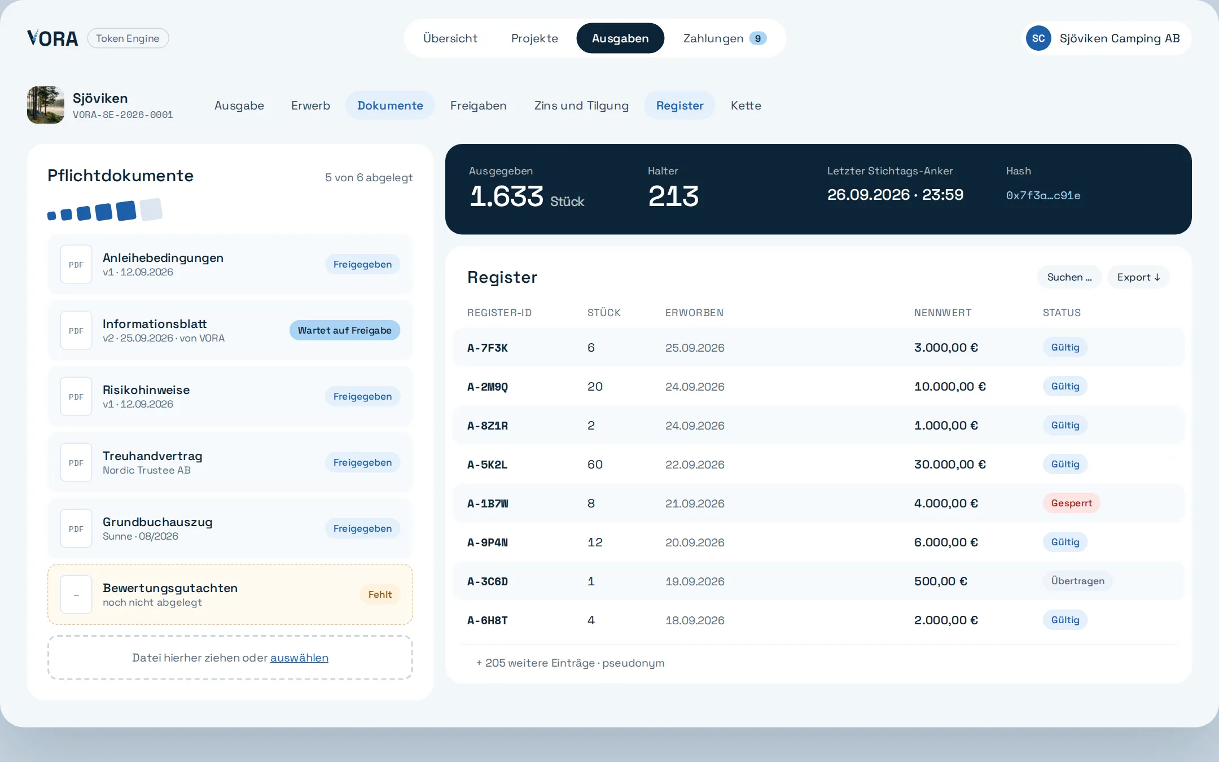Open the Informationsblatt PDF icon
The image size is (1219, 762).
(76, 330)
